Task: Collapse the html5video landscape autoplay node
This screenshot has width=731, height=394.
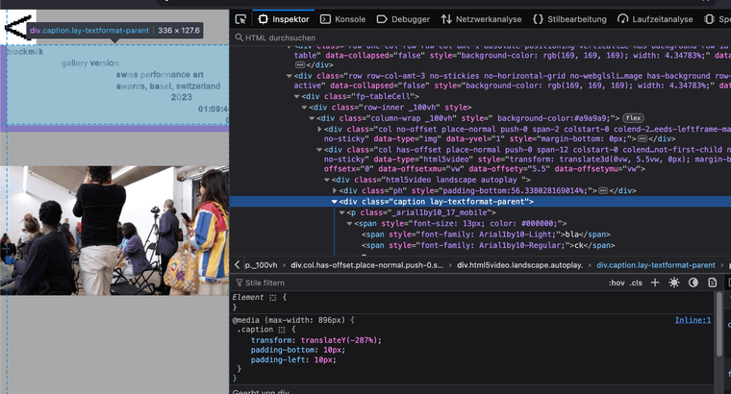Action: pos(327,180)
